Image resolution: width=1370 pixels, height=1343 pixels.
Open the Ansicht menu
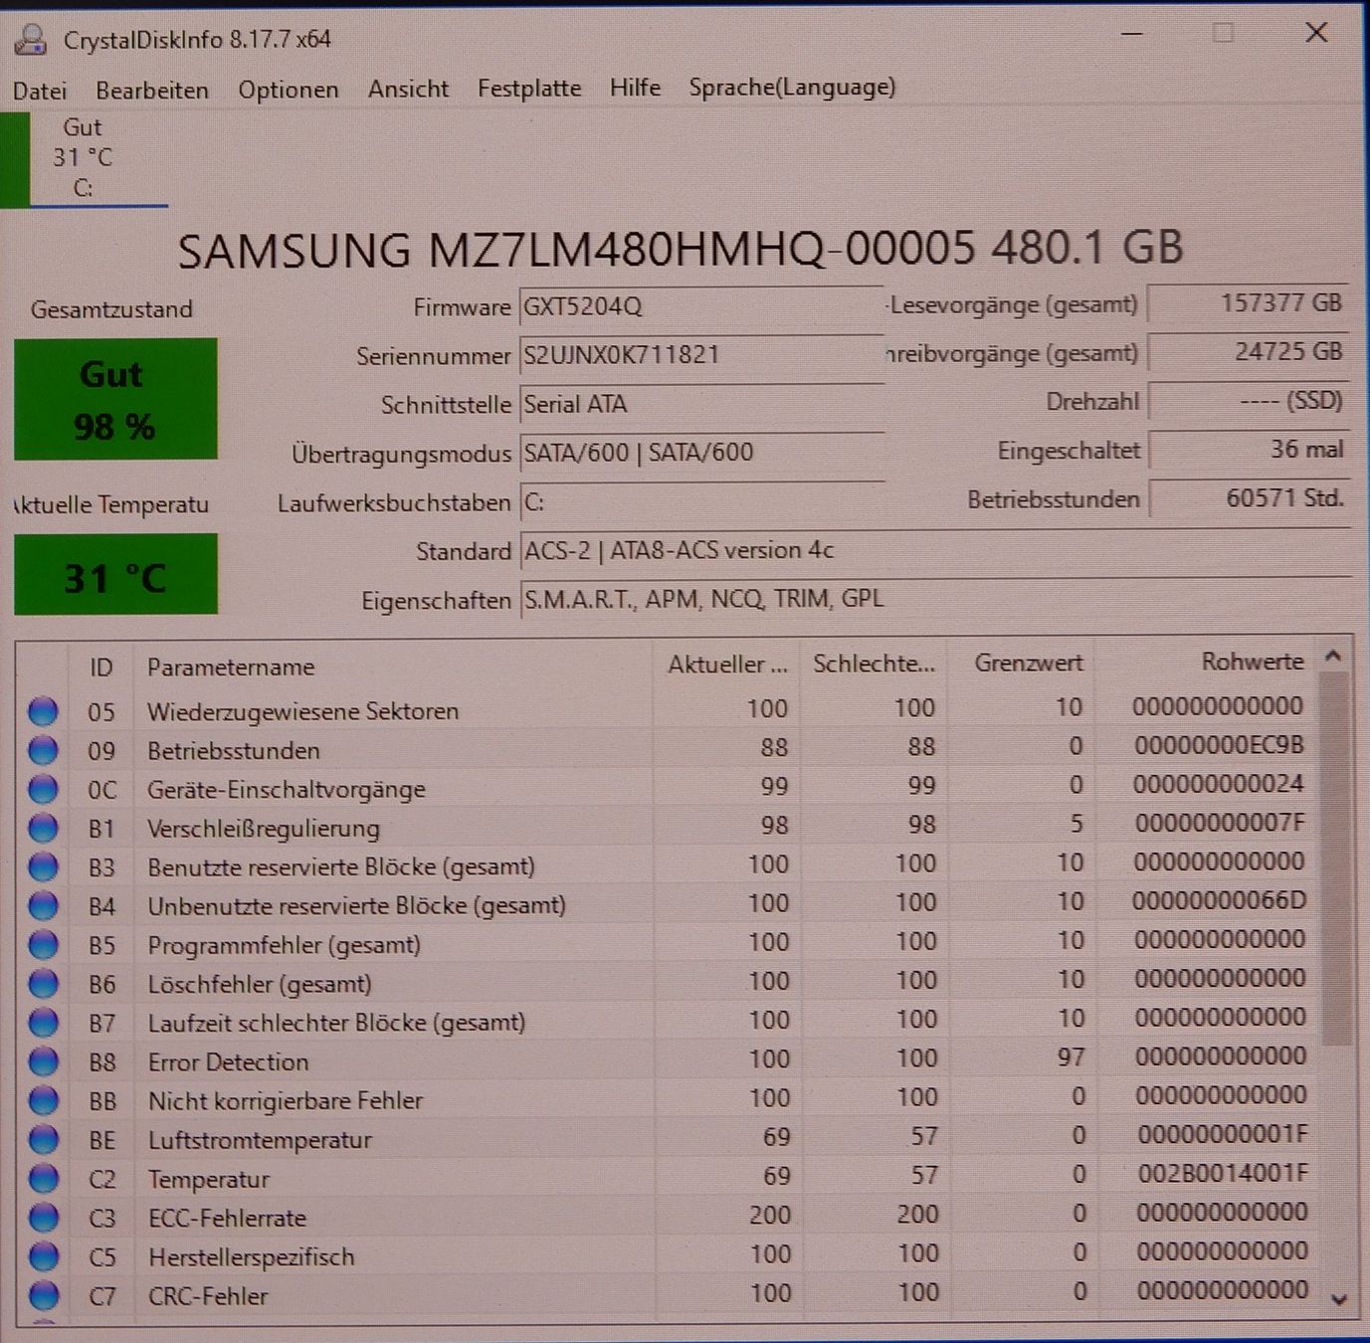[408, 90]
